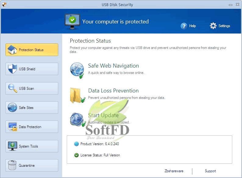This screenshot has width=242, height=178.
Task: Select the Protection Status sidebar item
Action: coord(32,50)
